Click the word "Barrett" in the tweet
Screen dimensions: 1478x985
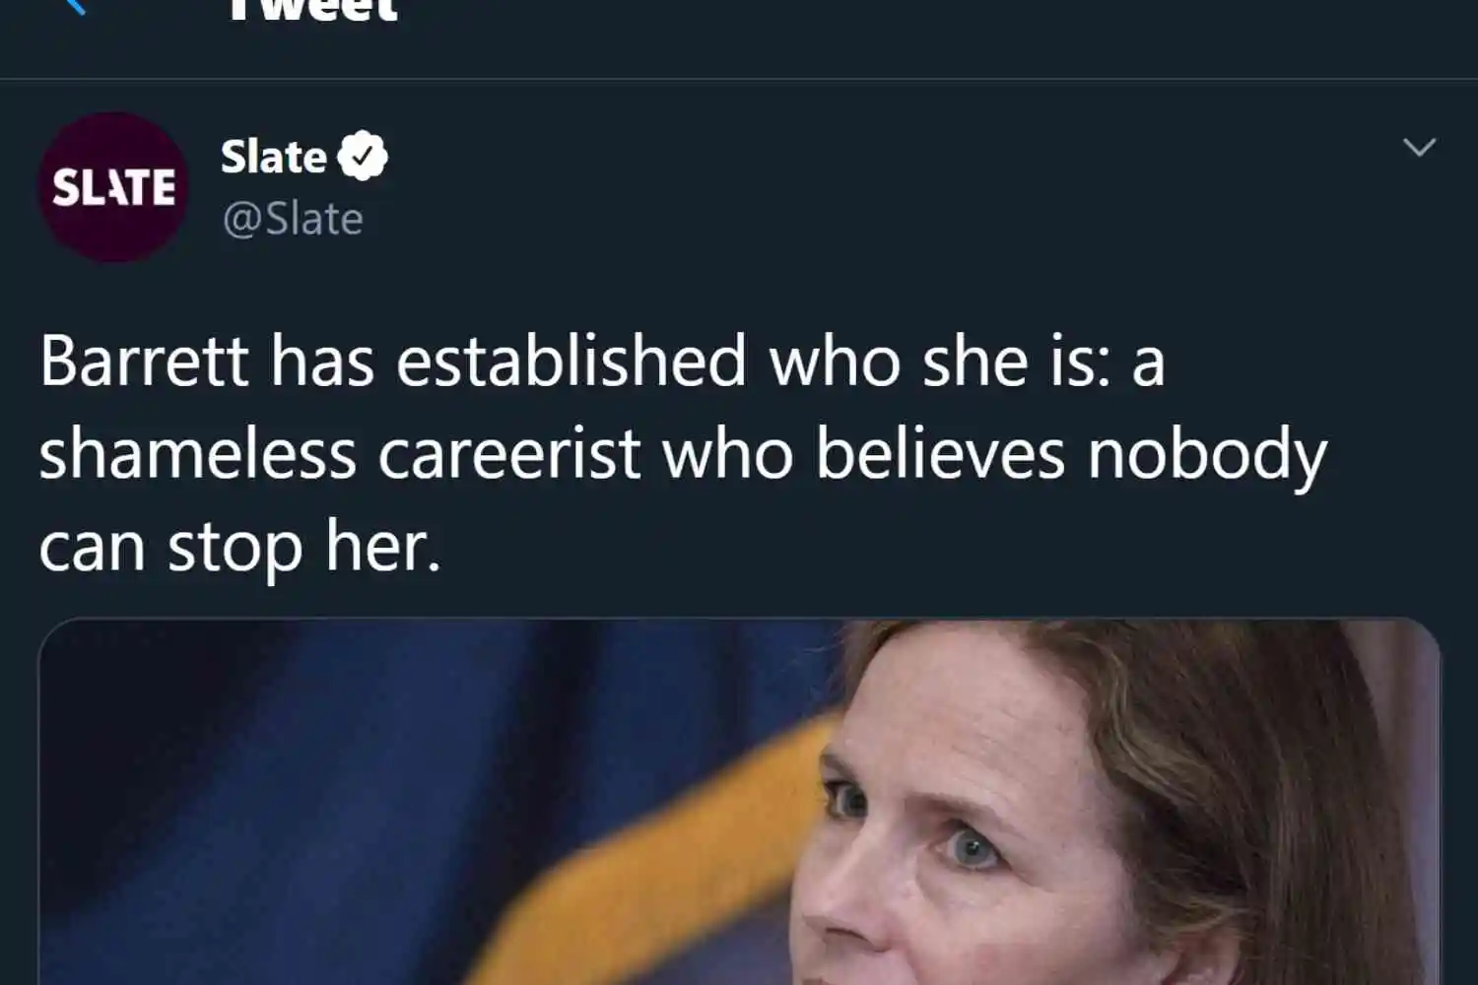tap(144, 361)
